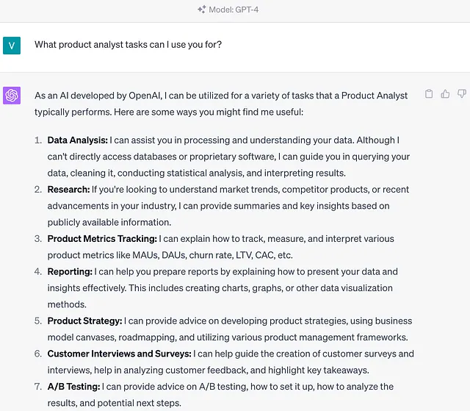Click the text about business model canvases

228,337
